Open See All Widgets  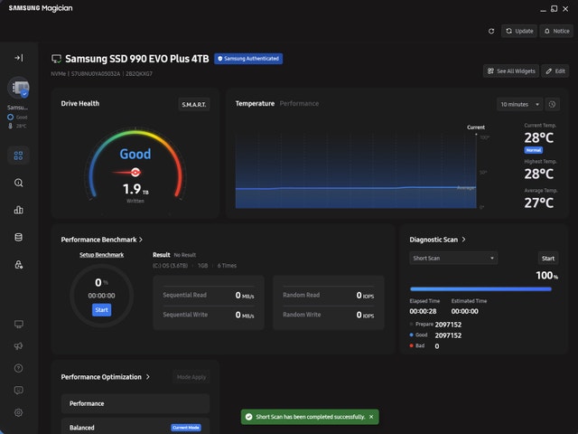[511, 71]
